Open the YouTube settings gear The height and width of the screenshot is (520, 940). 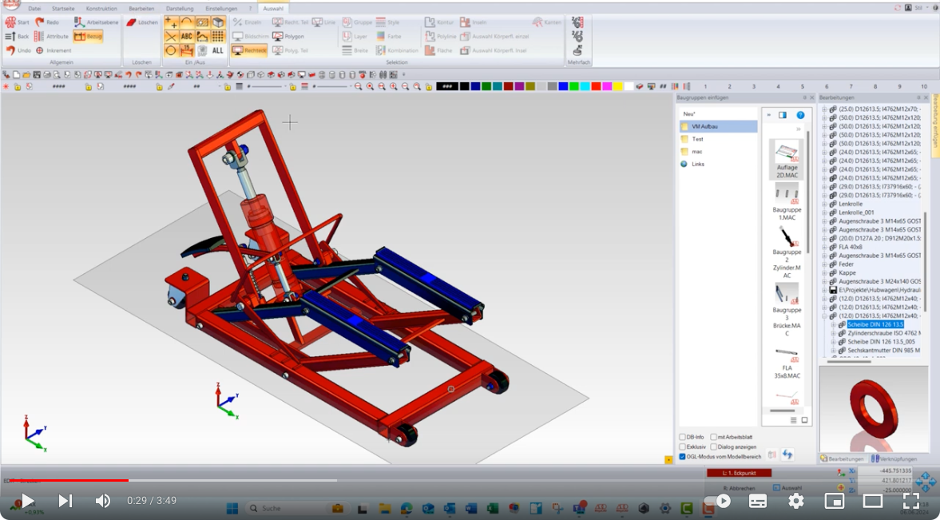tap(795, 501)
